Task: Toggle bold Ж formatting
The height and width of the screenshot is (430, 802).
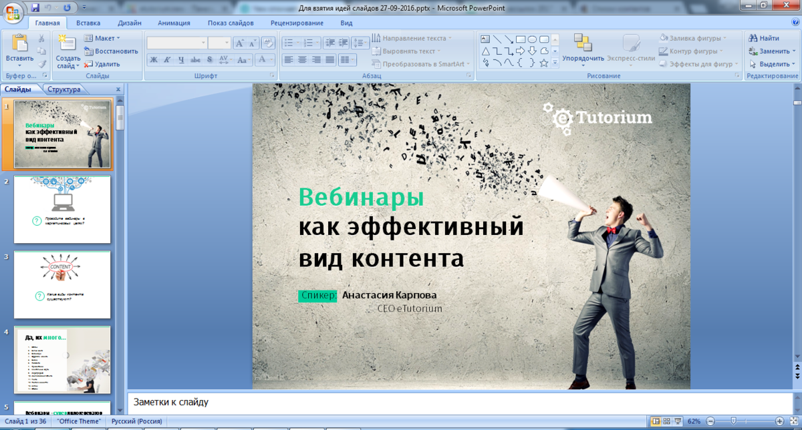Action: pos(153,59)
